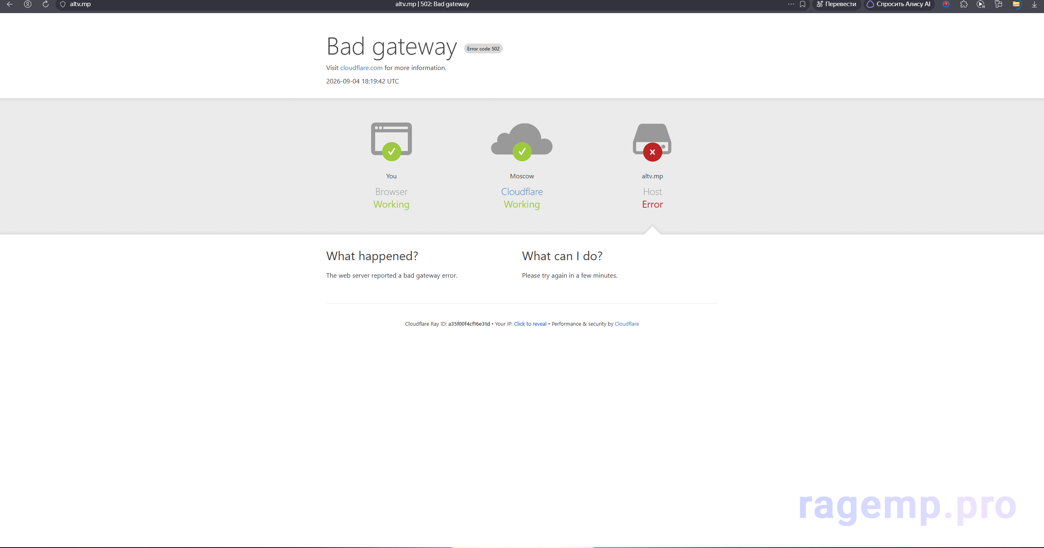Click Спросить Алису AI button

[899, 4]
